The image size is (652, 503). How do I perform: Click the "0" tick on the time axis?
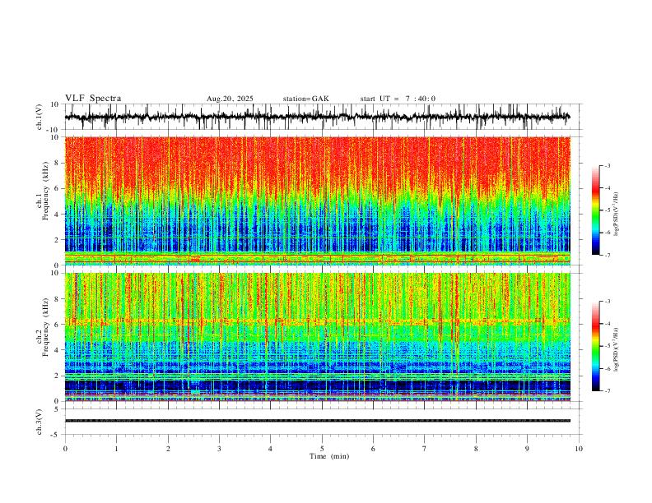65,449
